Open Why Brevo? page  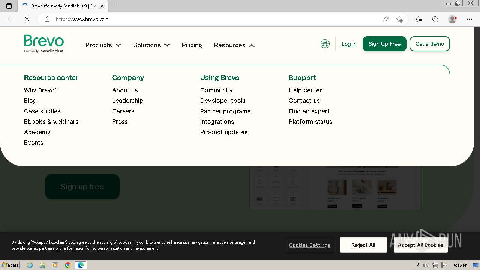tap(41, 90)
